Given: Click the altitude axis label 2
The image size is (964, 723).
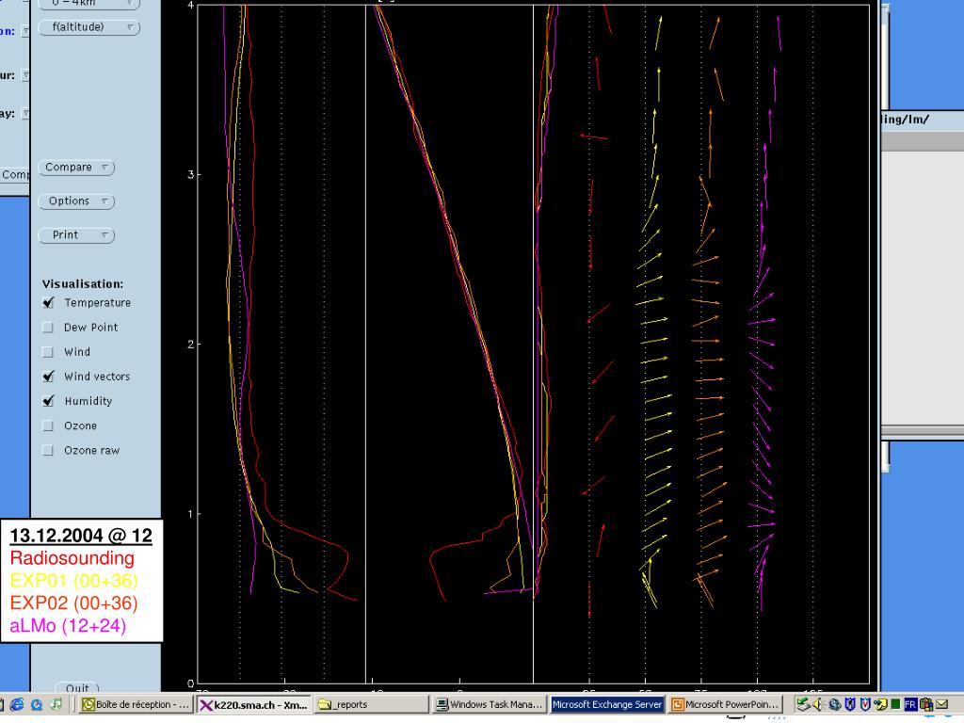Looking at the screenshot, I should (x=190, y=345).
